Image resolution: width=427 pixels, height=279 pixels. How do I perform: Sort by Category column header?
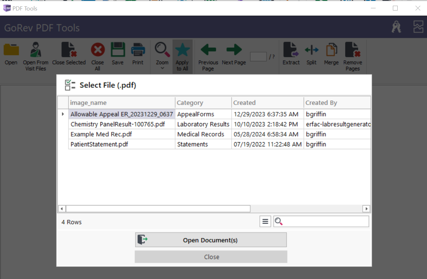click(203, 103)
